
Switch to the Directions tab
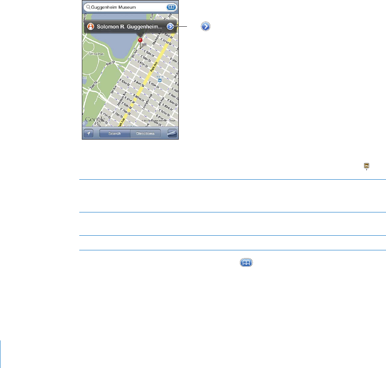tap(145, 134)
